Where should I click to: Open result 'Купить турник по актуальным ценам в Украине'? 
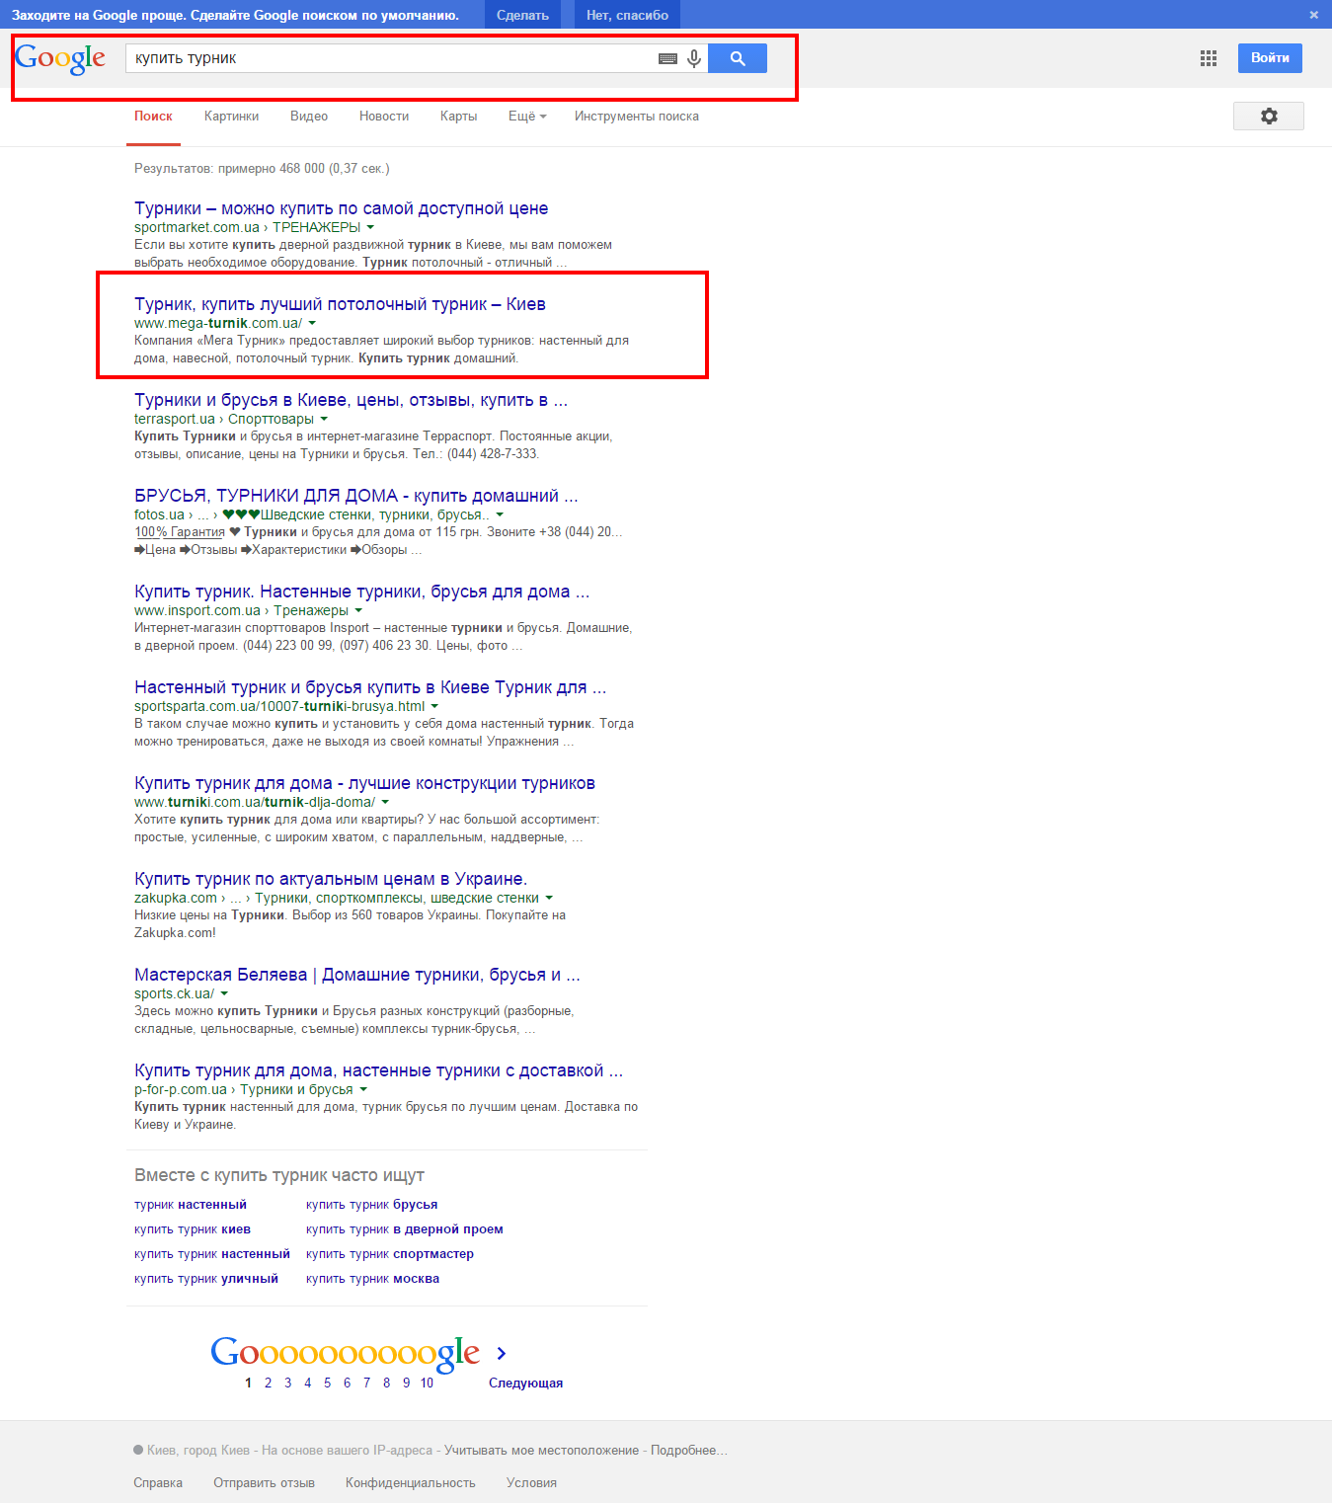pyautogui.click(x=331, y=879)
